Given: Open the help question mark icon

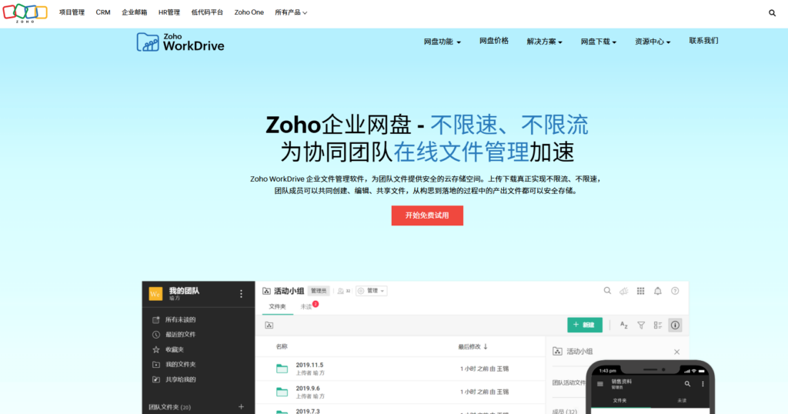Looking at the screenshot, I should click(675, 291).
